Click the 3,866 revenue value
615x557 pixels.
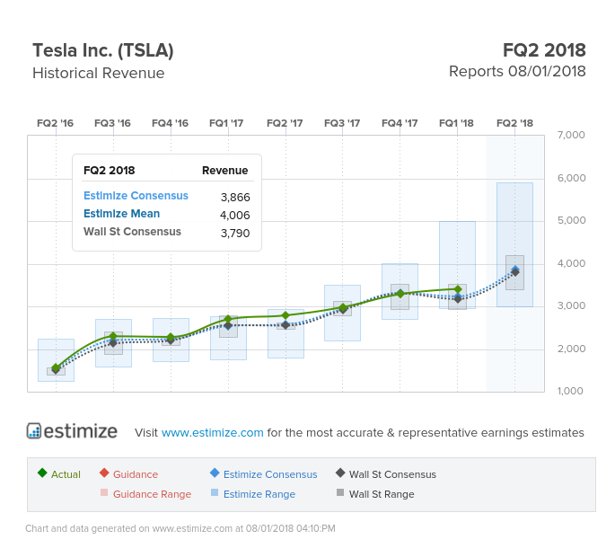coord(235,197)
